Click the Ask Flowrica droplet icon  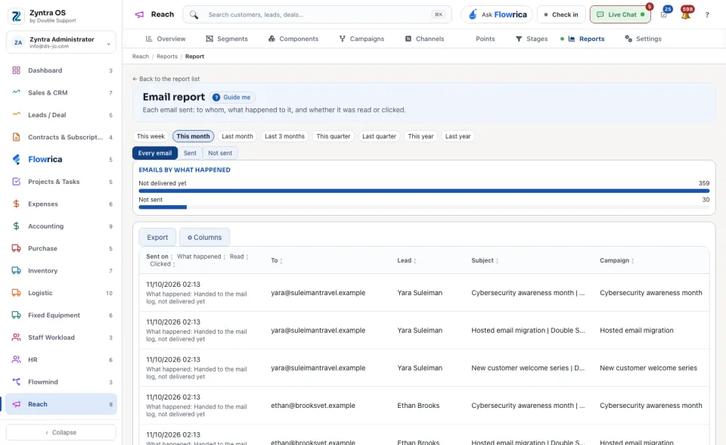(x=473, y=15)
